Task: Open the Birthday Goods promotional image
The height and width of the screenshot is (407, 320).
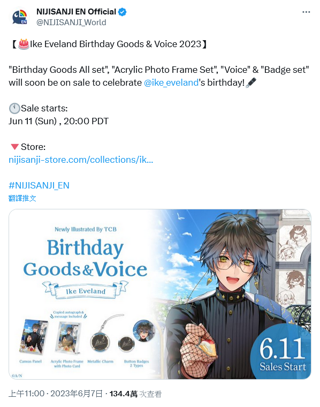Action: point(160,294)
